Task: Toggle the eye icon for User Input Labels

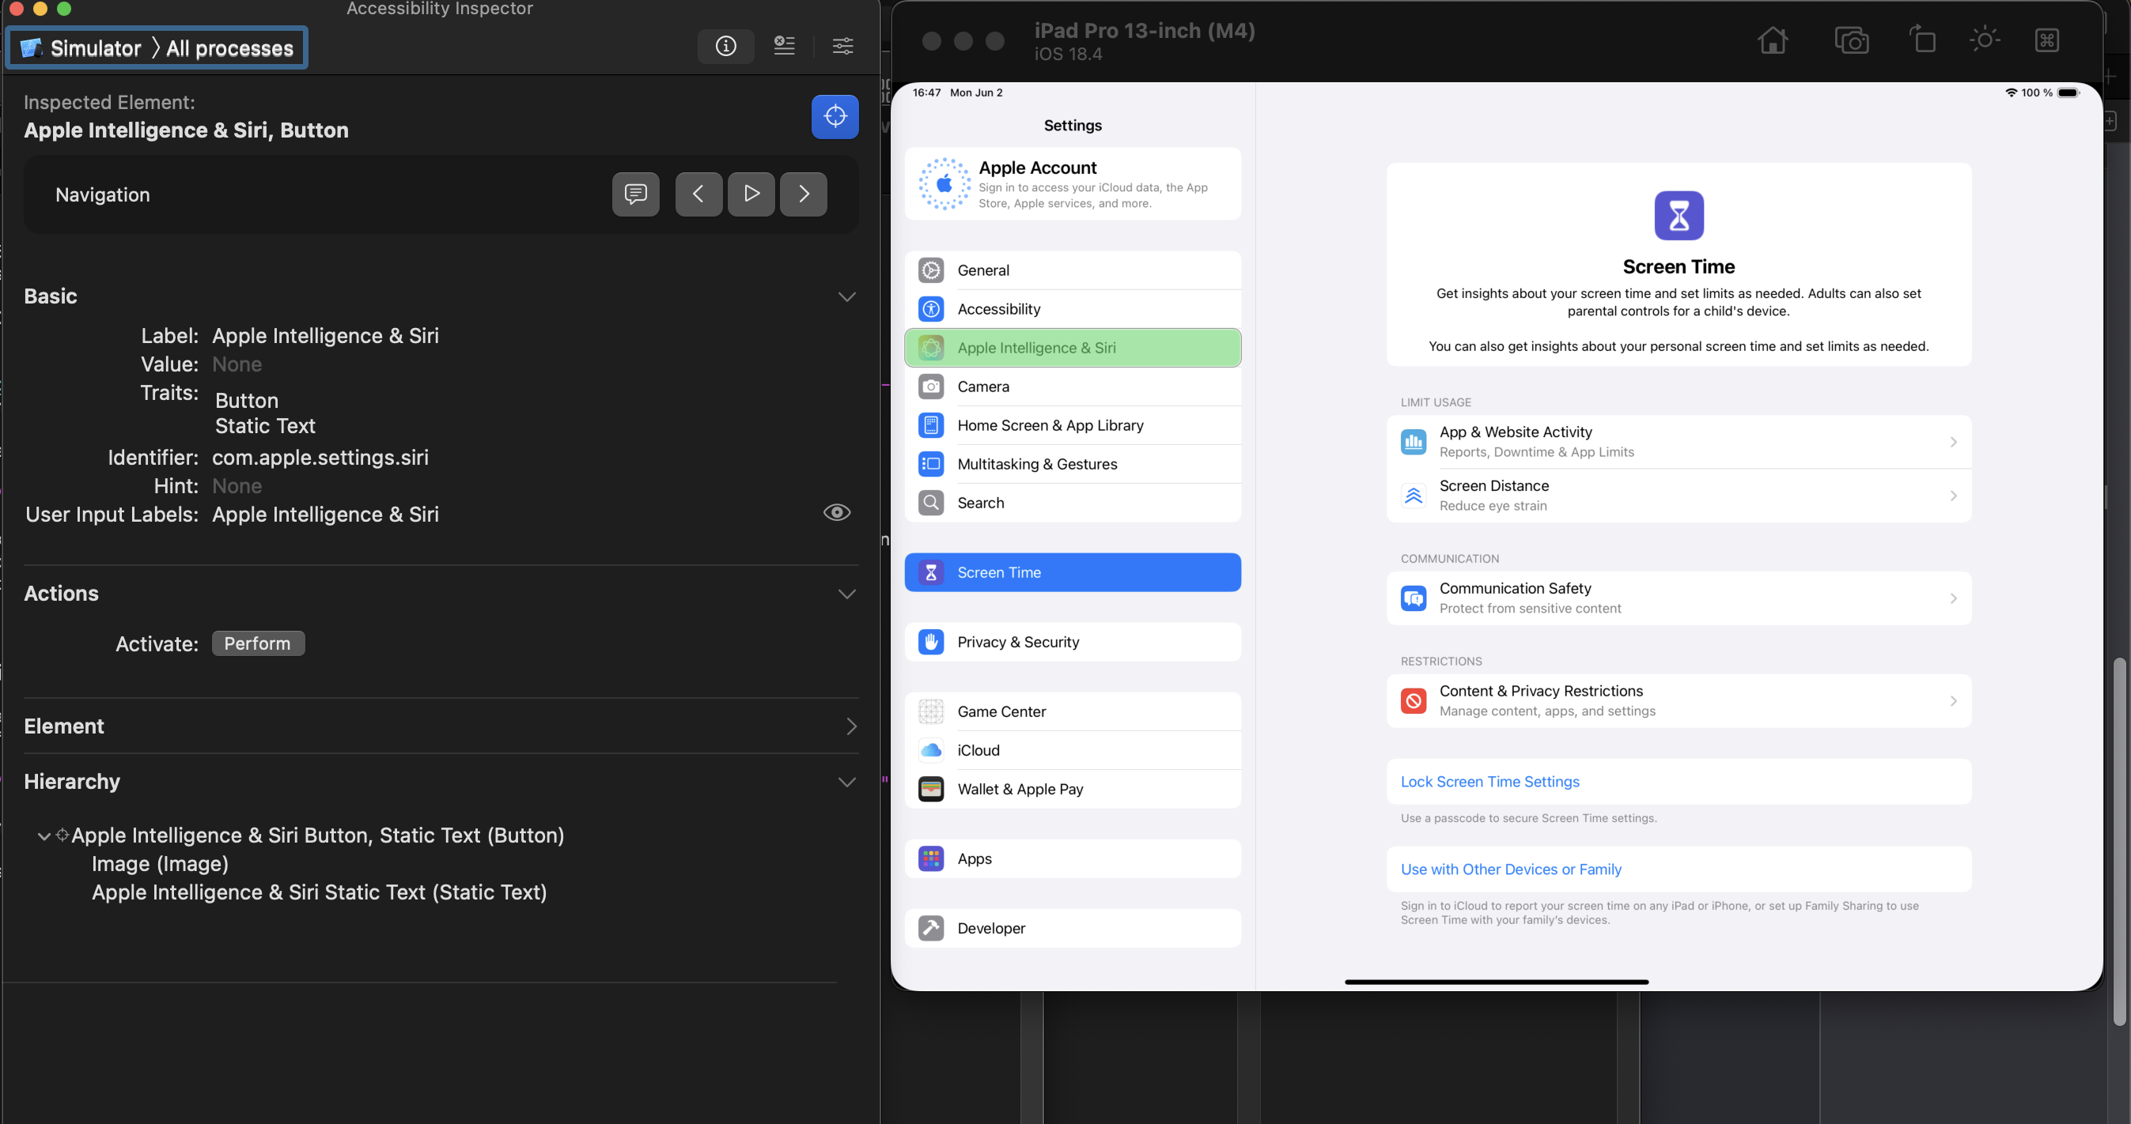Action: coord(836,512)
